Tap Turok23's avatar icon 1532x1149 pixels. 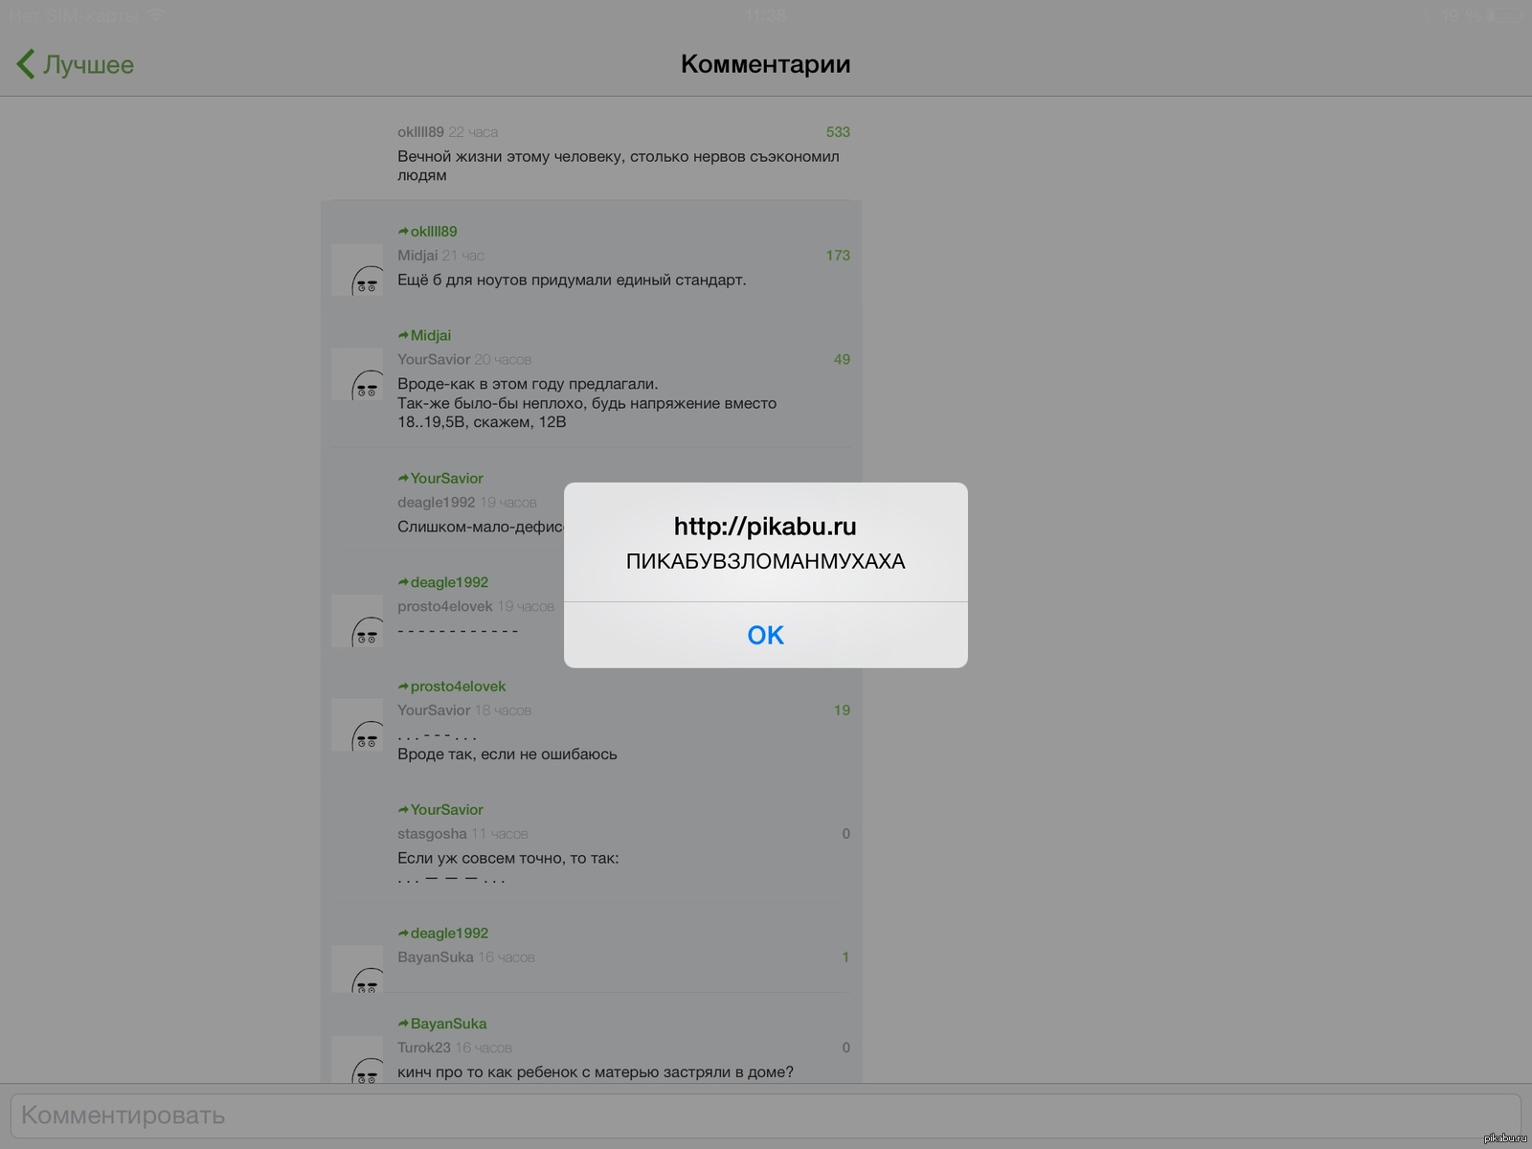click(358, 1061)
